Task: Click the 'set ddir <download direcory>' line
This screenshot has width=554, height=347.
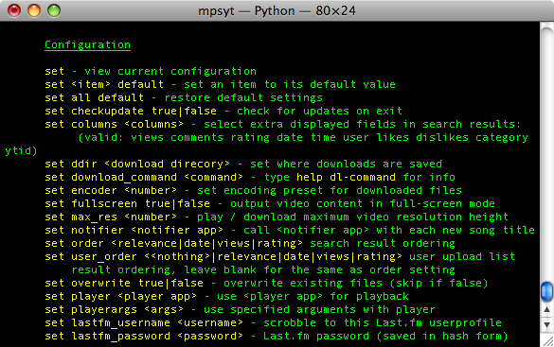Action: point(243,164)
